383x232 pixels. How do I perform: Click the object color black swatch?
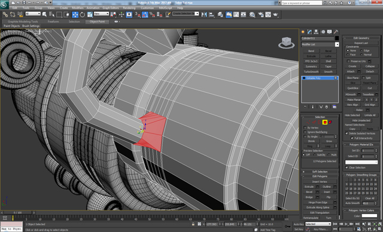(x=337, y=38)
